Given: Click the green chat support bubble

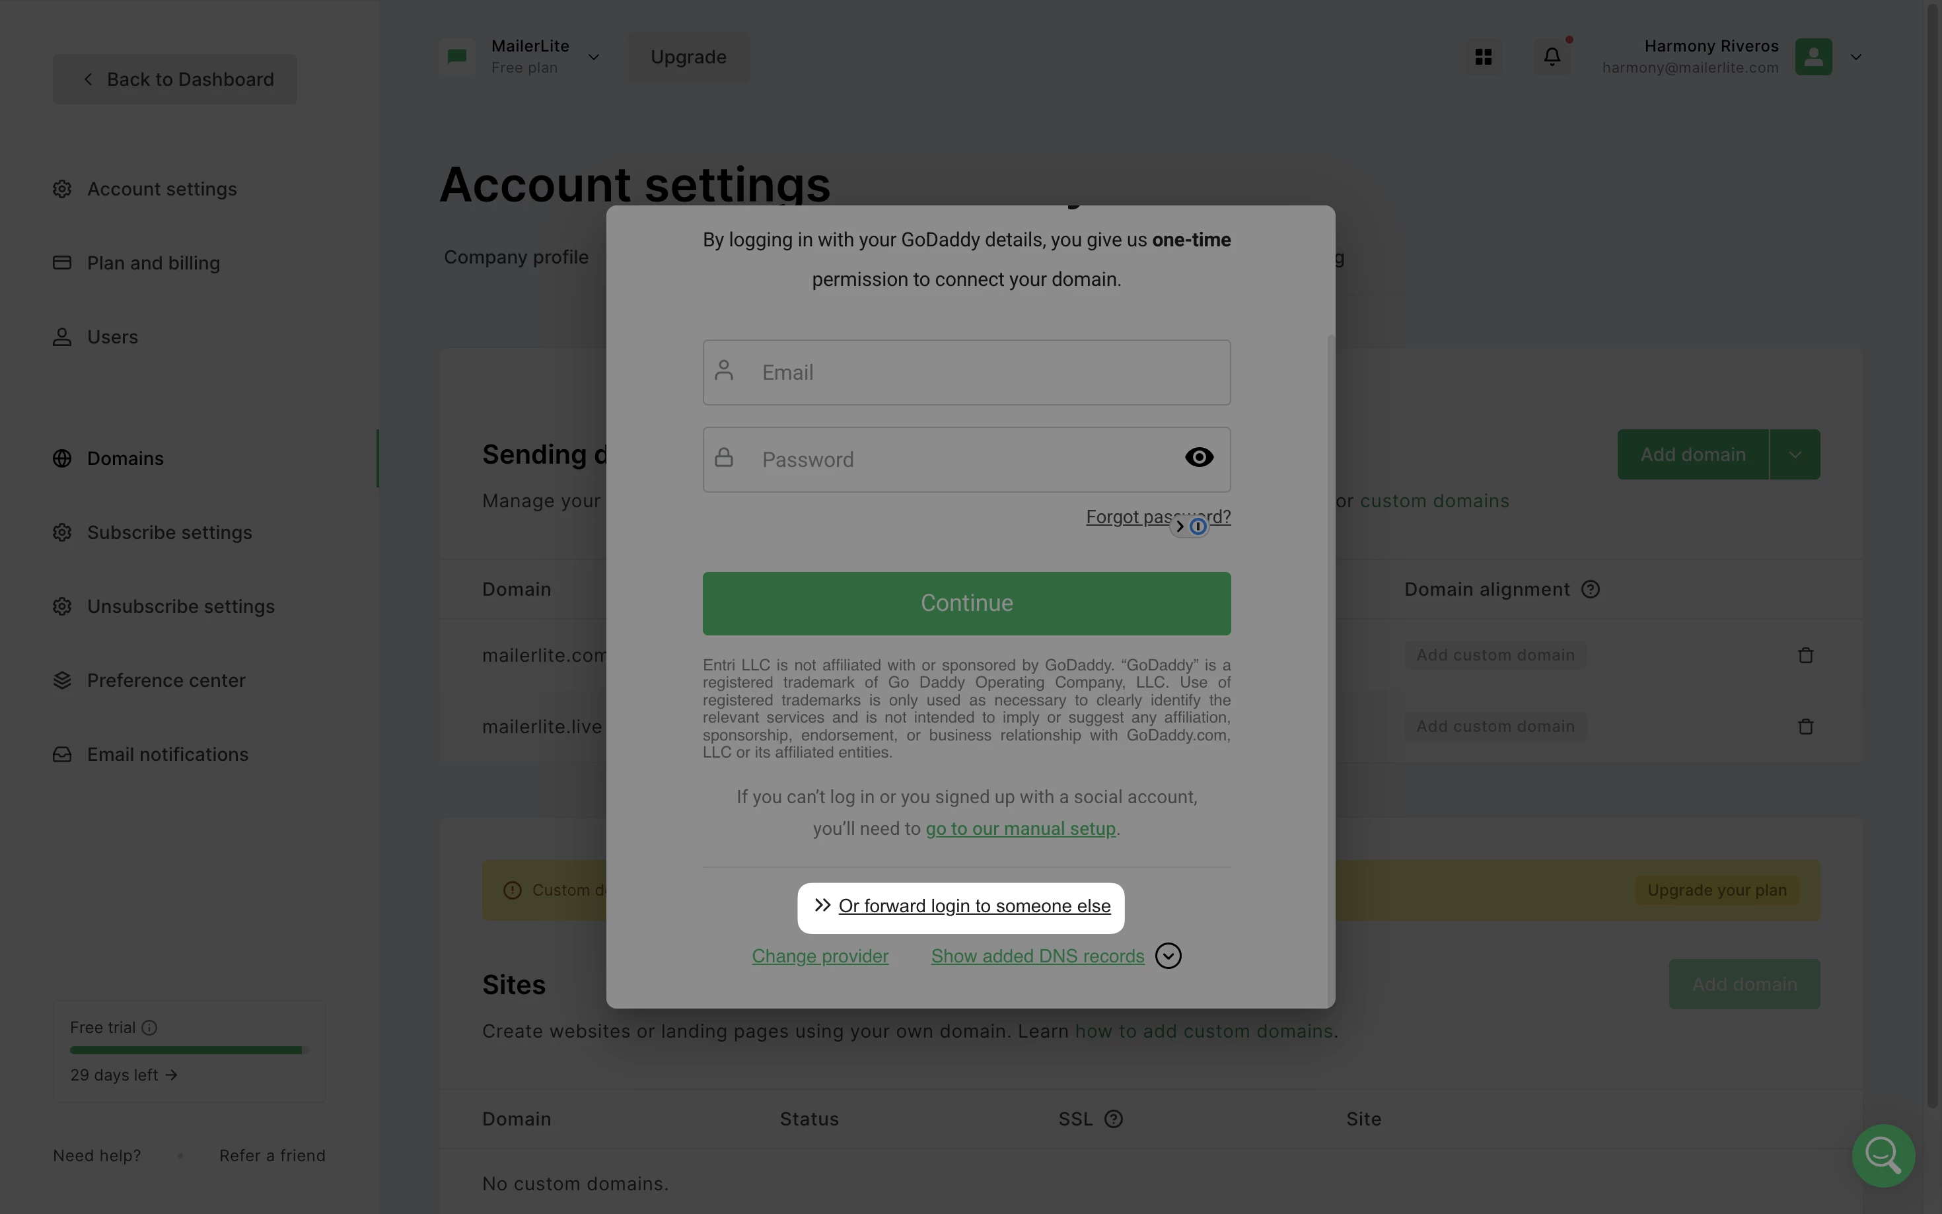Looking at the screenshot, I should 1883,1155.
